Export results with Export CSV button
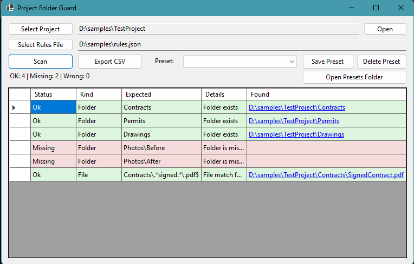 110,62
